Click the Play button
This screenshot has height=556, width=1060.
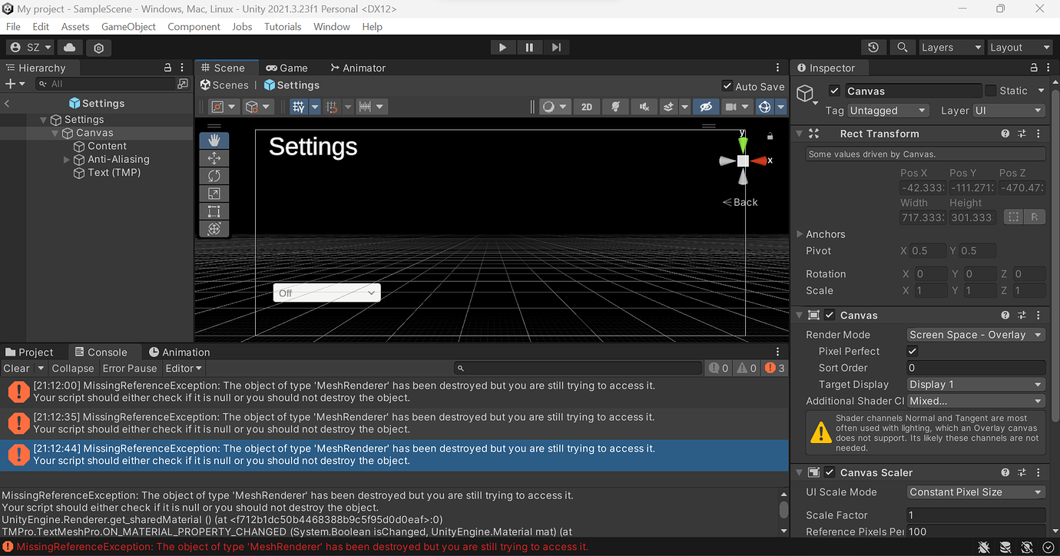tap(502, 48)
